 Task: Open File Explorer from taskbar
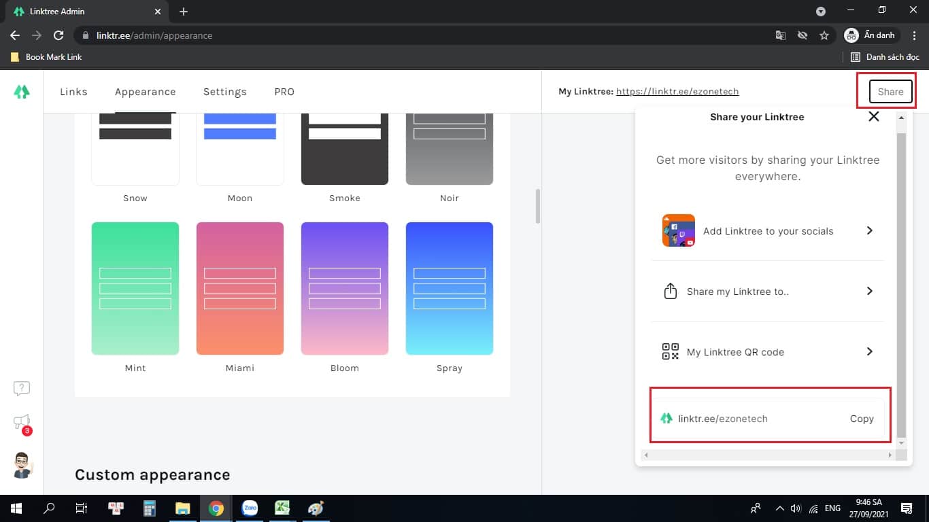pyautogui.click(x=183, y=508)
